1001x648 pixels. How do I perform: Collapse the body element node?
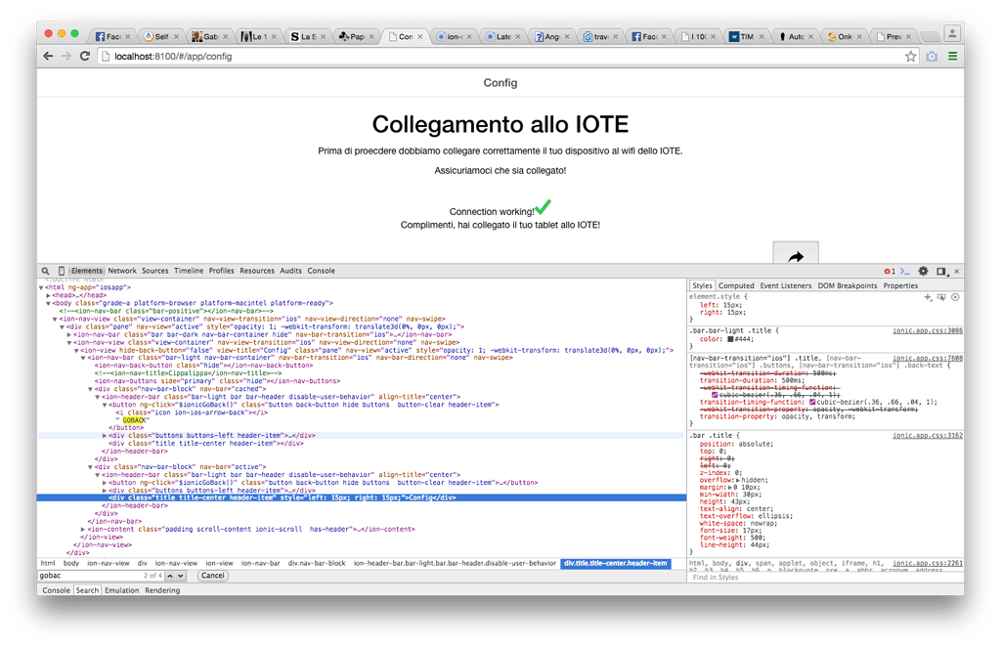point(49,303)
